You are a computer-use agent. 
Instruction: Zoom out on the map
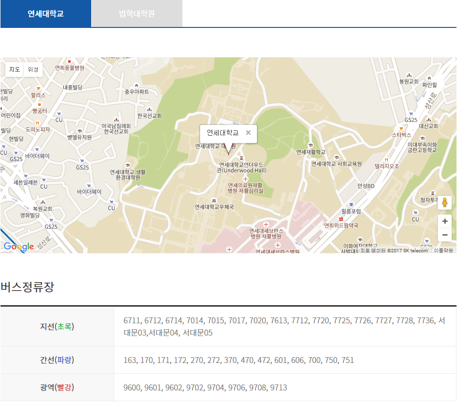point(444,235)
